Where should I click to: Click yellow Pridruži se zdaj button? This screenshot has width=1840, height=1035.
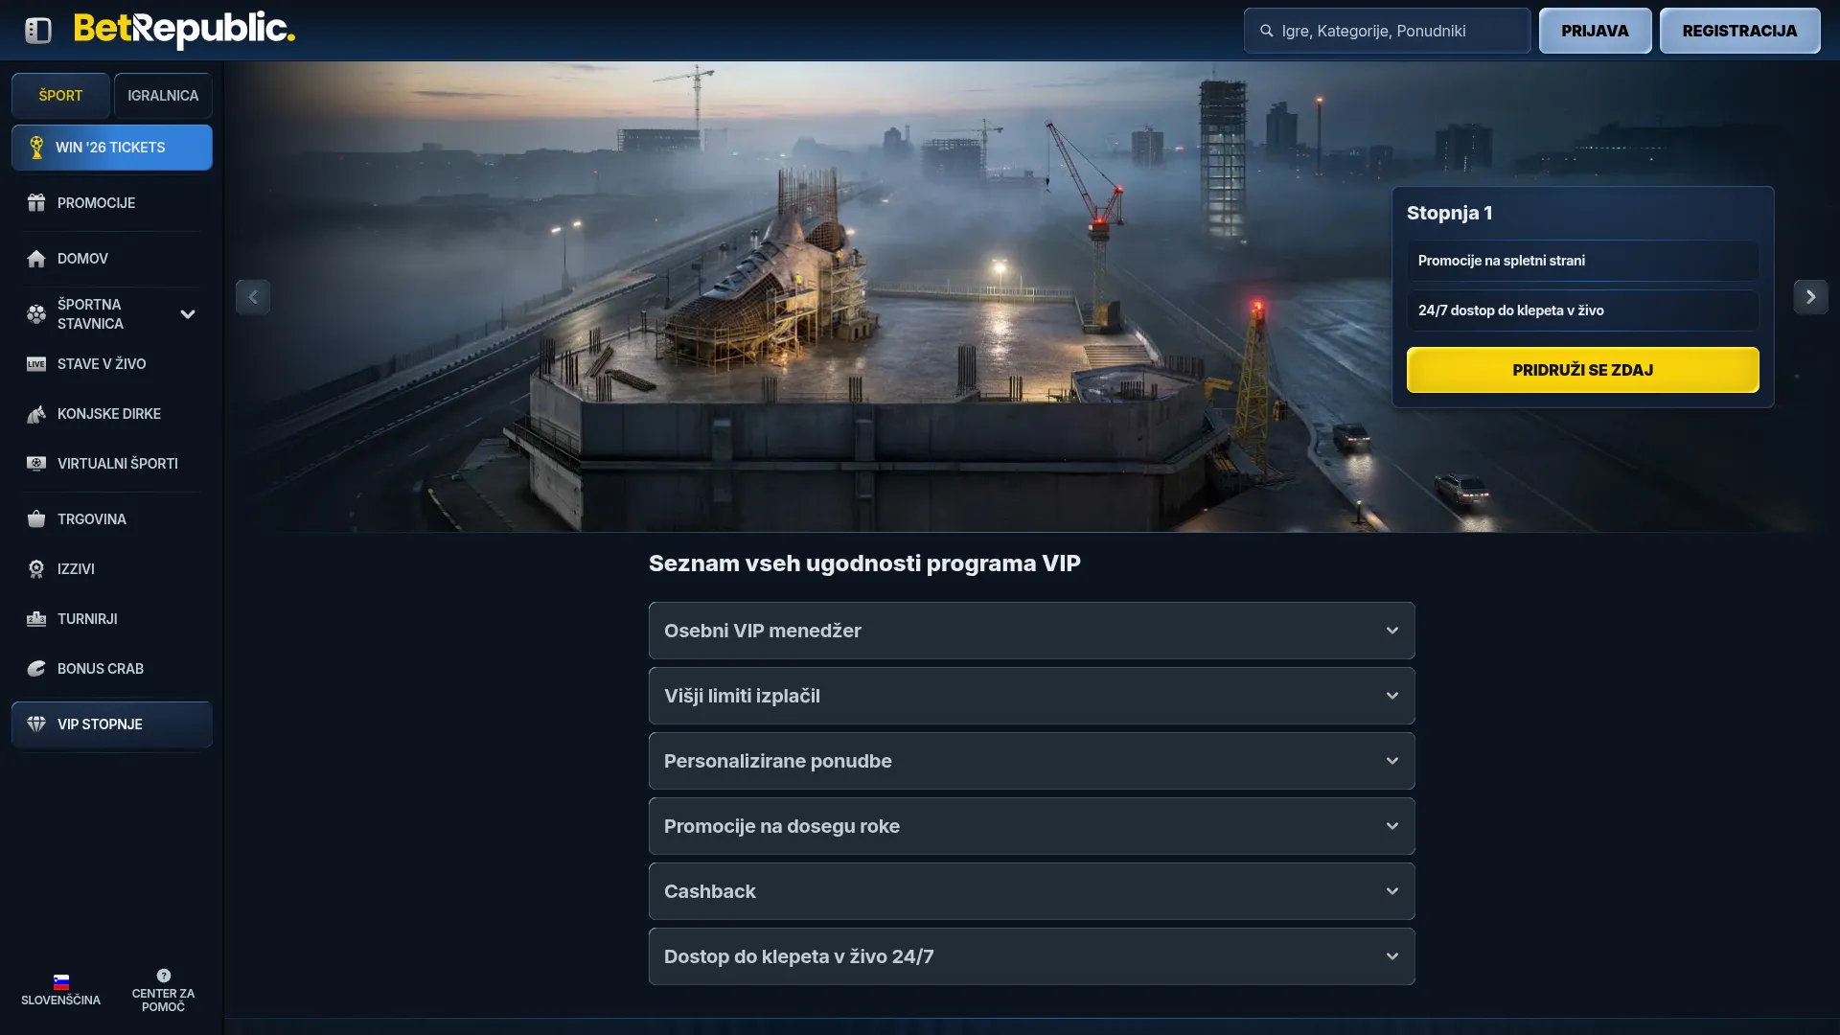click(1583, 370)
